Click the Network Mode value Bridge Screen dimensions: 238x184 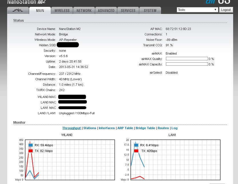coord(63,34)
